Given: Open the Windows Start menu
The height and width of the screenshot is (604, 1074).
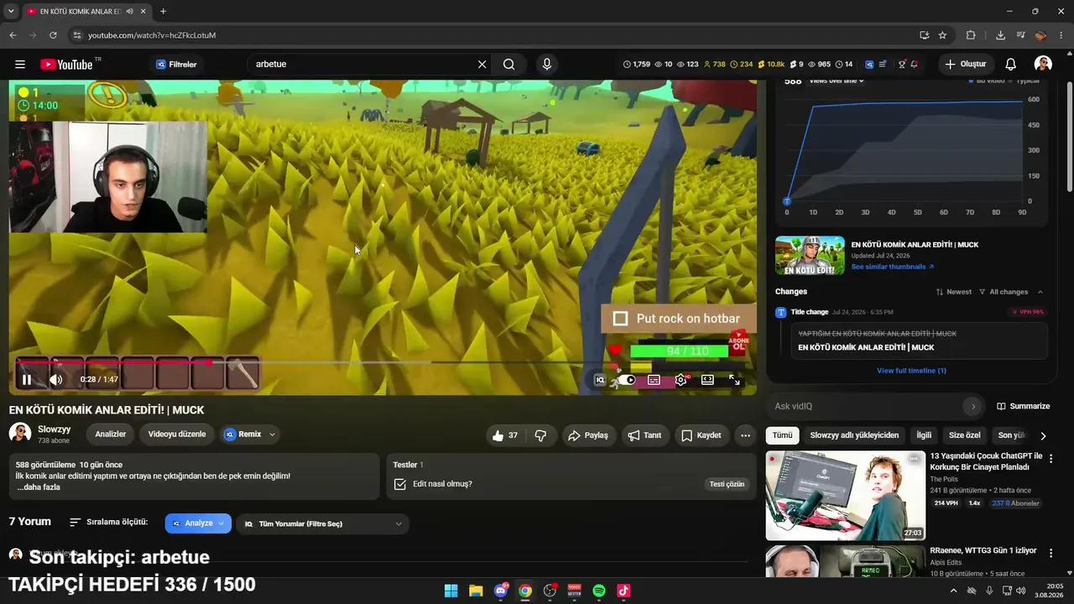Looking at the screenshot, I should [x=451, y=591].
